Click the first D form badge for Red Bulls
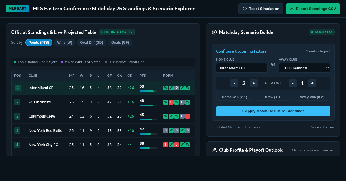 (x=166, y=130)
